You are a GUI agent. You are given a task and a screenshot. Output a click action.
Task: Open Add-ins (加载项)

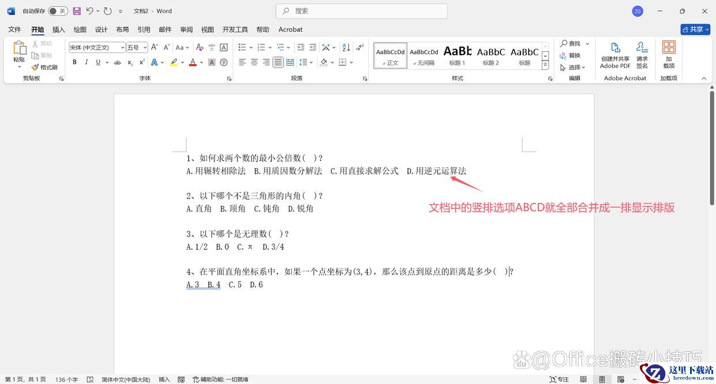pyautogui.click(x=669, y=55)
